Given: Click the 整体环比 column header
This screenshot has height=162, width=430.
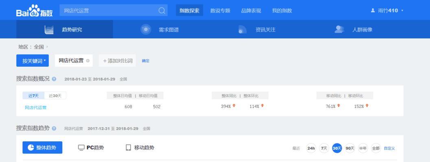Looking at the screenshot, I should [x=251, y=96].
